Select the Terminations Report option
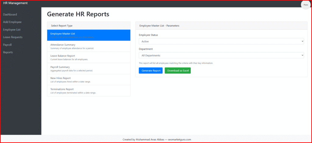 [89, 91]
